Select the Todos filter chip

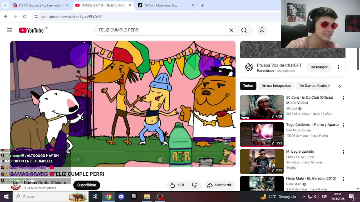point(248,86)
